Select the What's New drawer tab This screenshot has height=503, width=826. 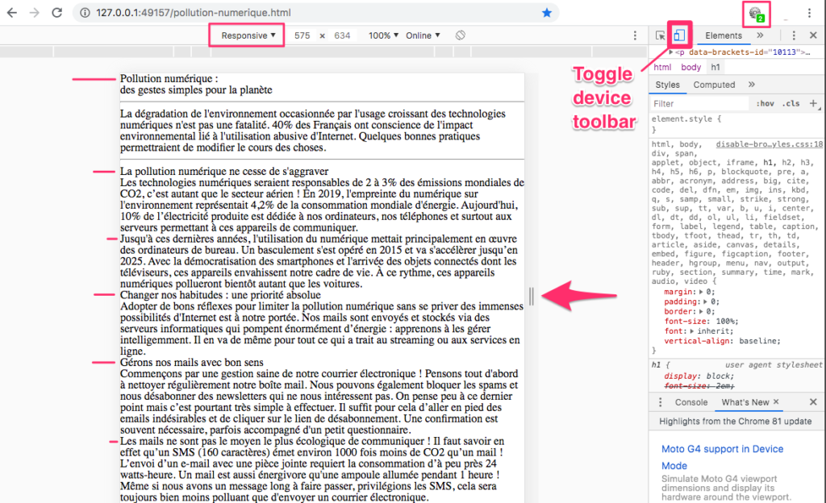[745, 402]
